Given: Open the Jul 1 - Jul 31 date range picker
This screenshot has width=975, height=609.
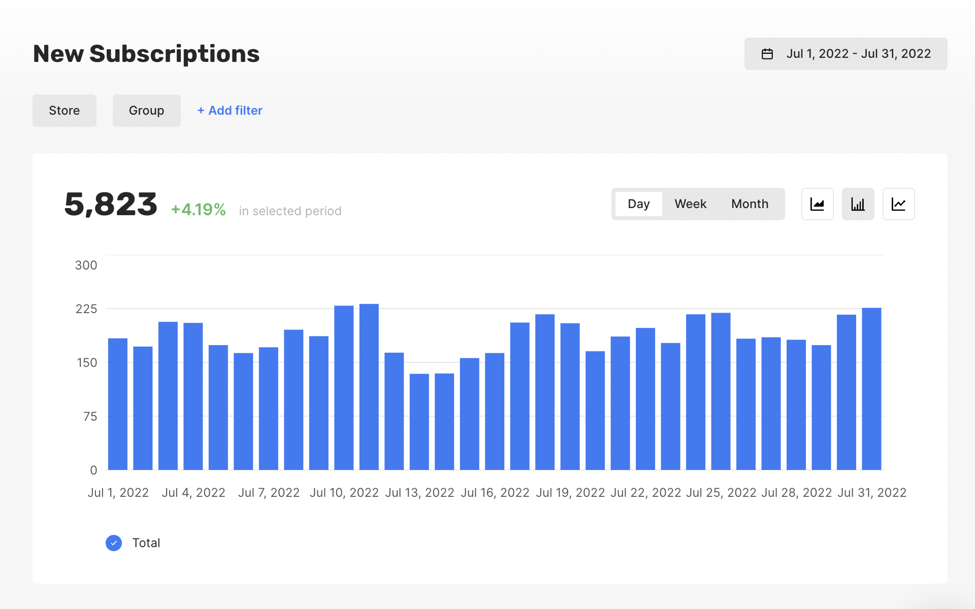Looking at the screenshot, I should [x=846, y=54].
